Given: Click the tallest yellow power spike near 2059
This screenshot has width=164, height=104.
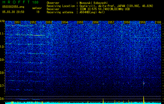Looking at the screenshot, I should coord(144,100).
